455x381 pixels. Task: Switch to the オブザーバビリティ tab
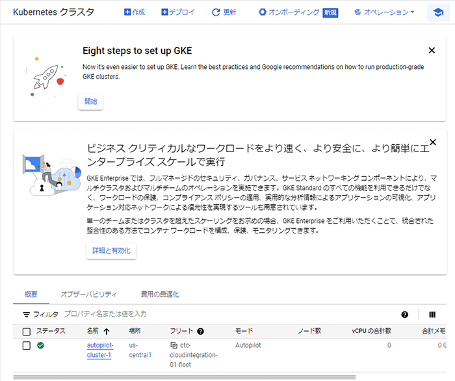coord(89,295)
